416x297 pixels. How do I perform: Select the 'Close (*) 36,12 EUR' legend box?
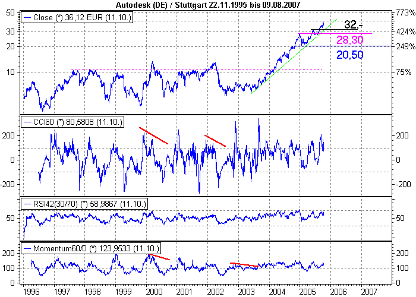click(77, 18)
